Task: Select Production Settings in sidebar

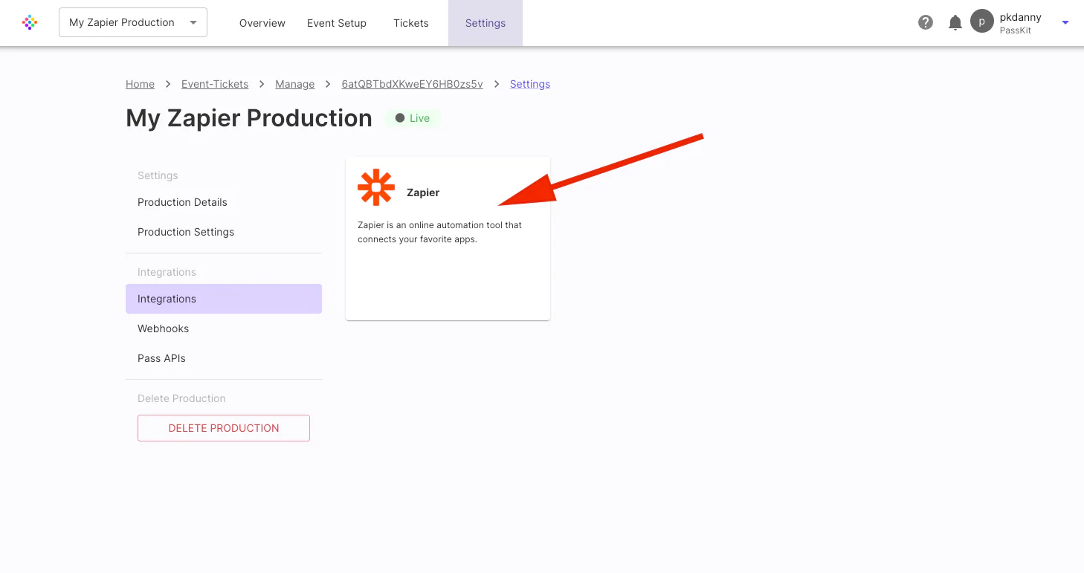Action: [x=224, y=232]
